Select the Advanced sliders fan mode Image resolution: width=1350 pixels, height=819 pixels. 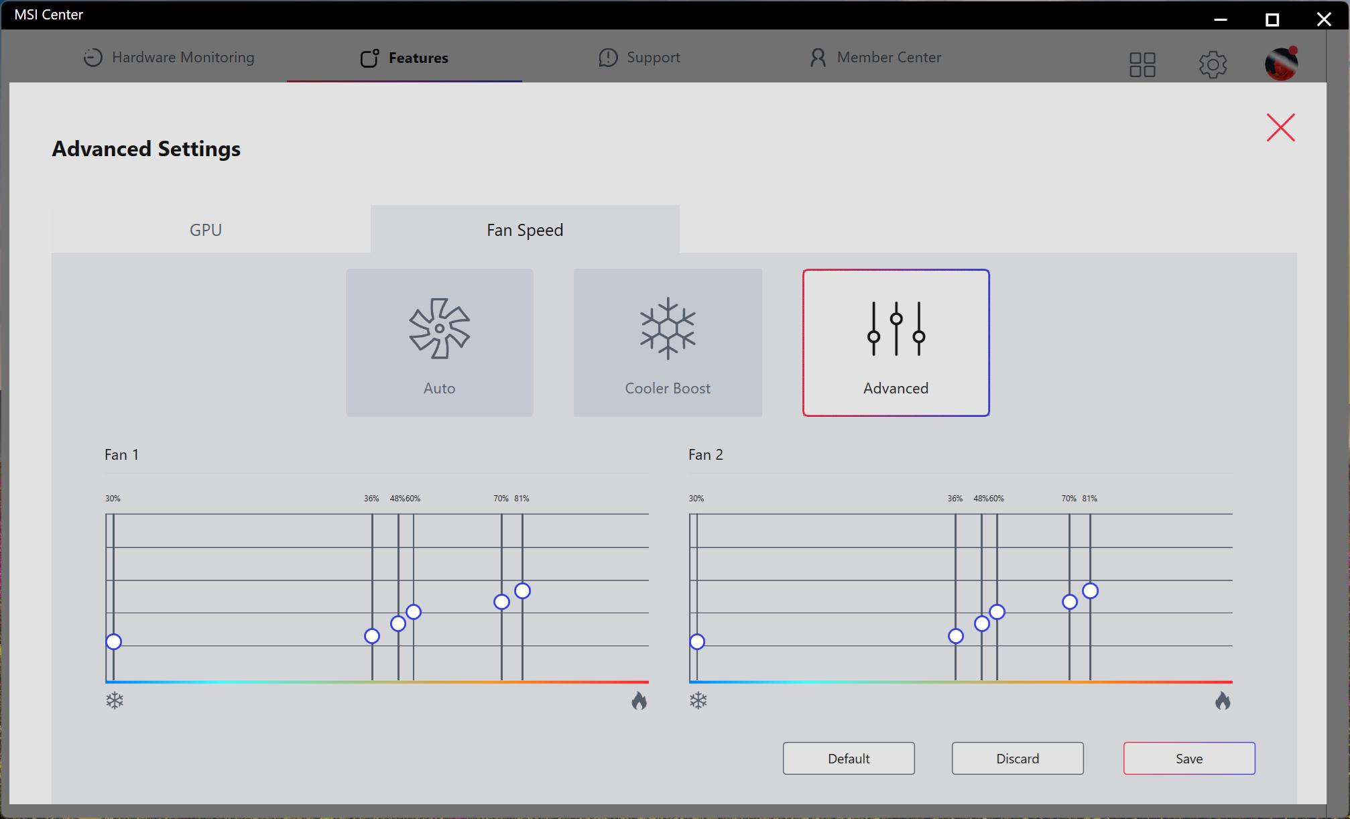tap(896, 342)
